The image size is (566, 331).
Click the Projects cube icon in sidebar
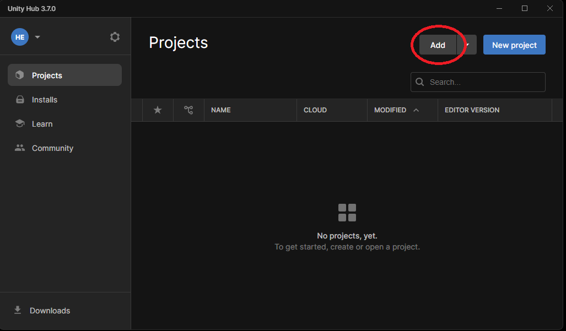(19, 75)
